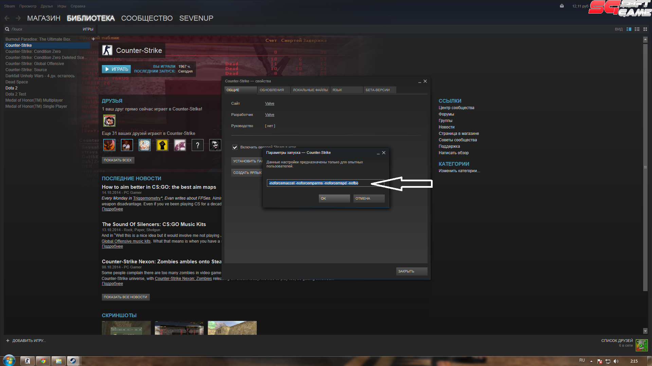The width and height of the screenshot is (652, 366).
Task: Open Steam icon in Windows taskbar
Action: [73, 361]
